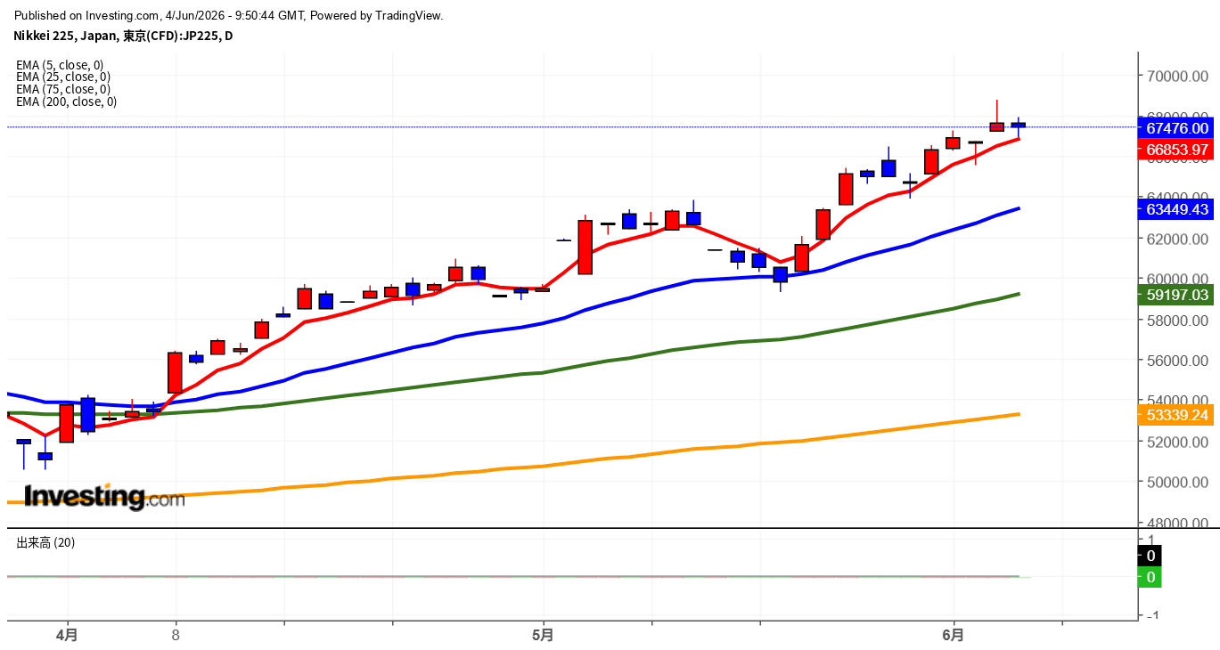Select the EMA (75, close, 0) legend entry
1220x650 pixels.
63,89
